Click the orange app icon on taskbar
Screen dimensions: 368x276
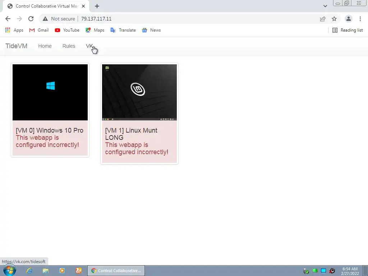[x=79, y=271]
